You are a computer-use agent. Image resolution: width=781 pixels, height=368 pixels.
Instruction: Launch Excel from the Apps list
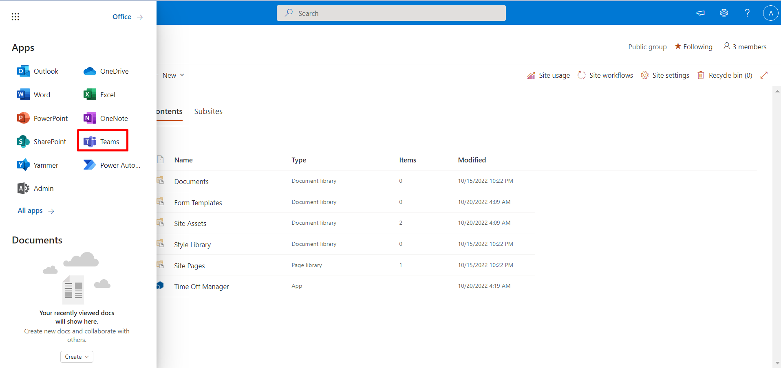click(x=99, y=95)
